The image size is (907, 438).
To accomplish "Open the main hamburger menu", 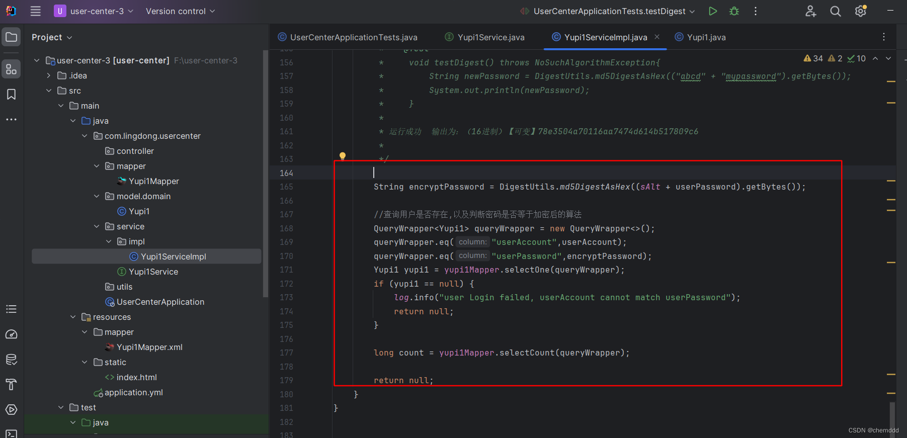I will [35, 11].
